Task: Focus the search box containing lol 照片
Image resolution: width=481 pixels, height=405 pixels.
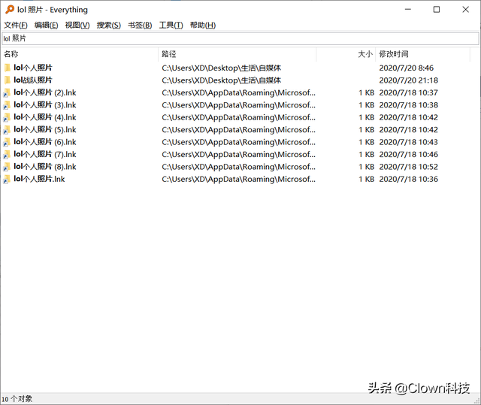Action: click(240, 38)
